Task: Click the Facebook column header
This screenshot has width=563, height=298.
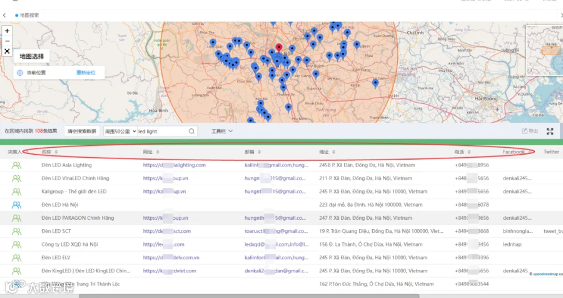Action: (514, 152)
